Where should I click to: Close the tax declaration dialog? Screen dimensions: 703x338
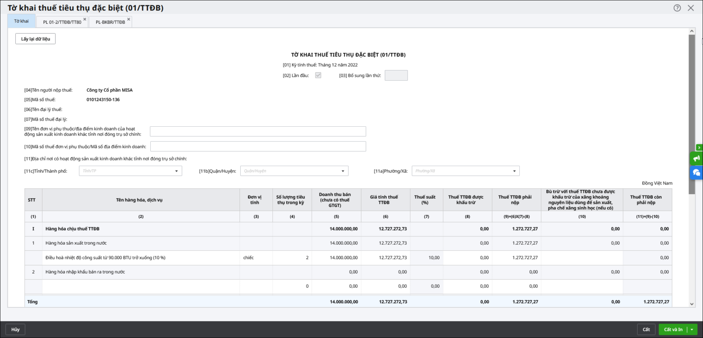691,8
